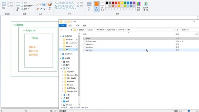Pick the green color swatch
The width and height of the screenshot is (199, 112).
[x=125, y=3]
